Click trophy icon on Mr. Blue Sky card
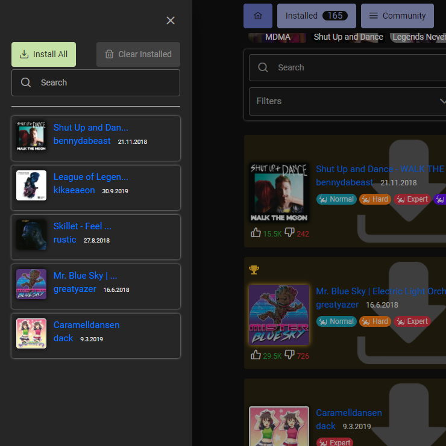The image size is (446, 446). coord(254,270)
